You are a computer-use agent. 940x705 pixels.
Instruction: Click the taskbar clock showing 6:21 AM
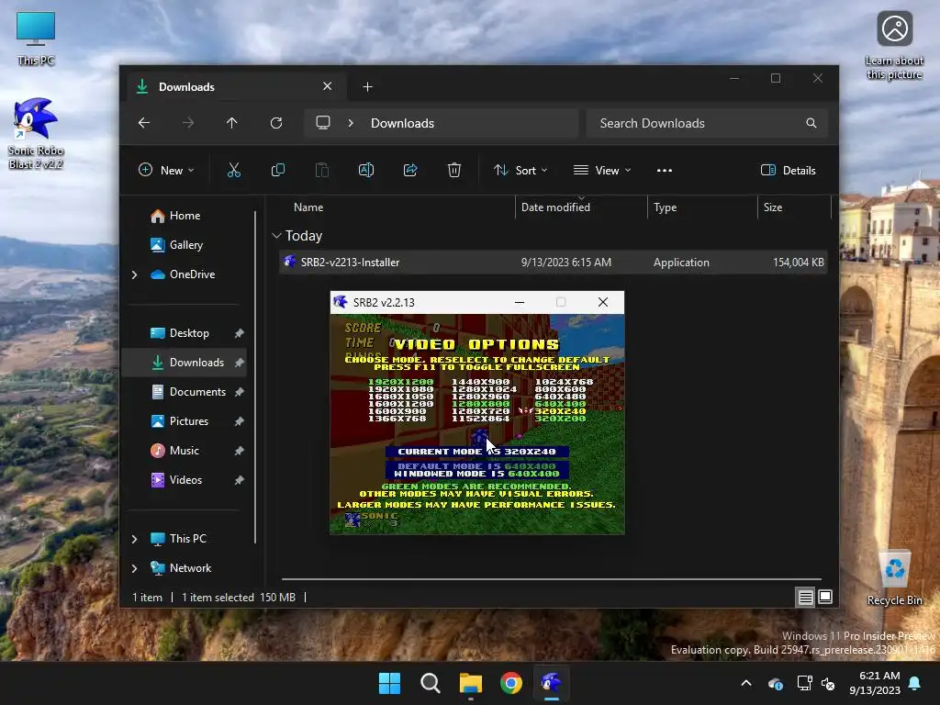click(x=875, y=683)
